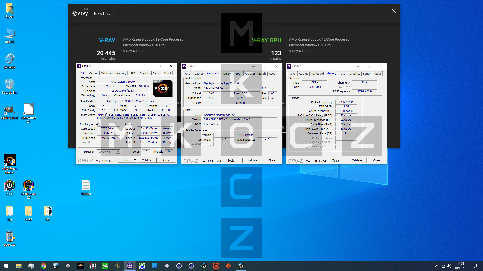The image size is (483, 271).
Task: Open the SPD tab in middle CPU-Z window
Action: click(238, 74)
